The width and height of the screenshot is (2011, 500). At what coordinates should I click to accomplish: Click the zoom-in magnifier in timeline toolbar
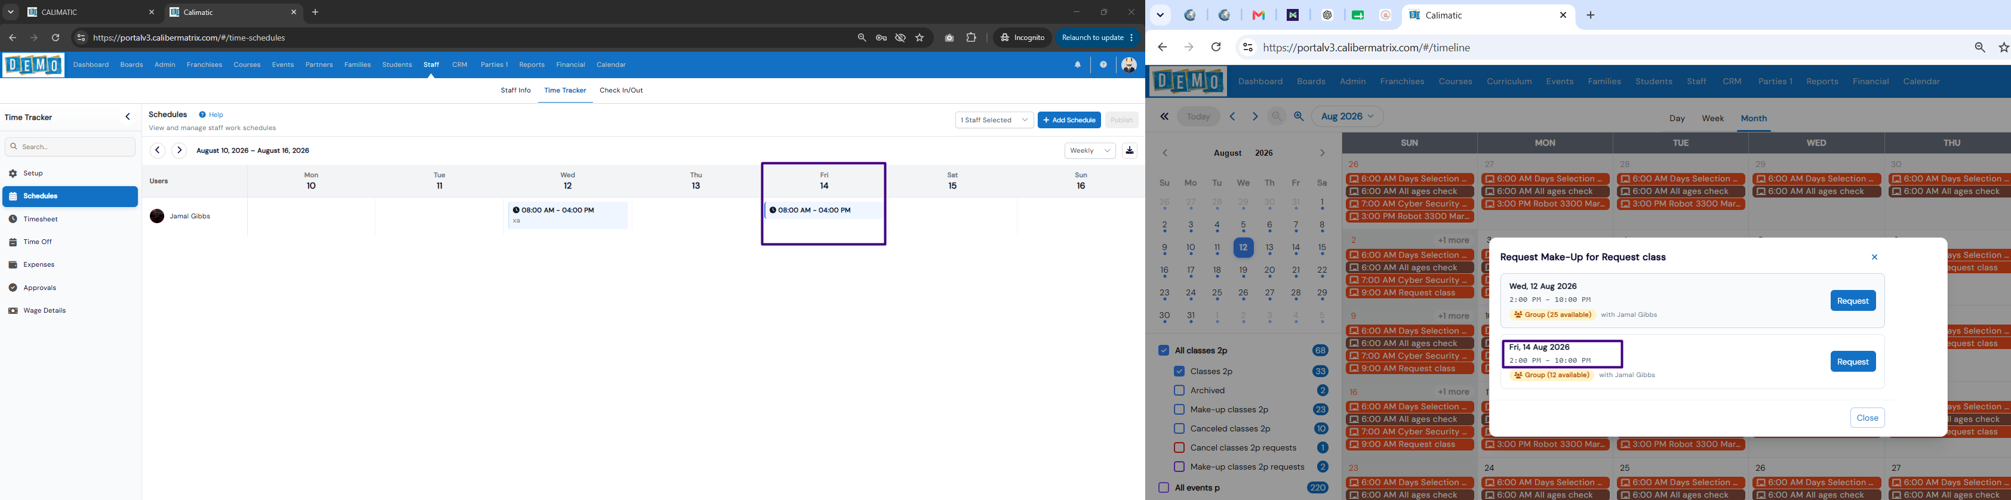1299,116
